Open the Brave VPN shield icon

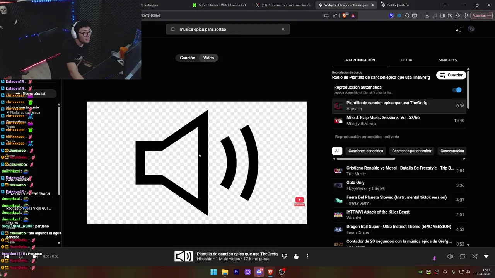[x=466, y=15]
